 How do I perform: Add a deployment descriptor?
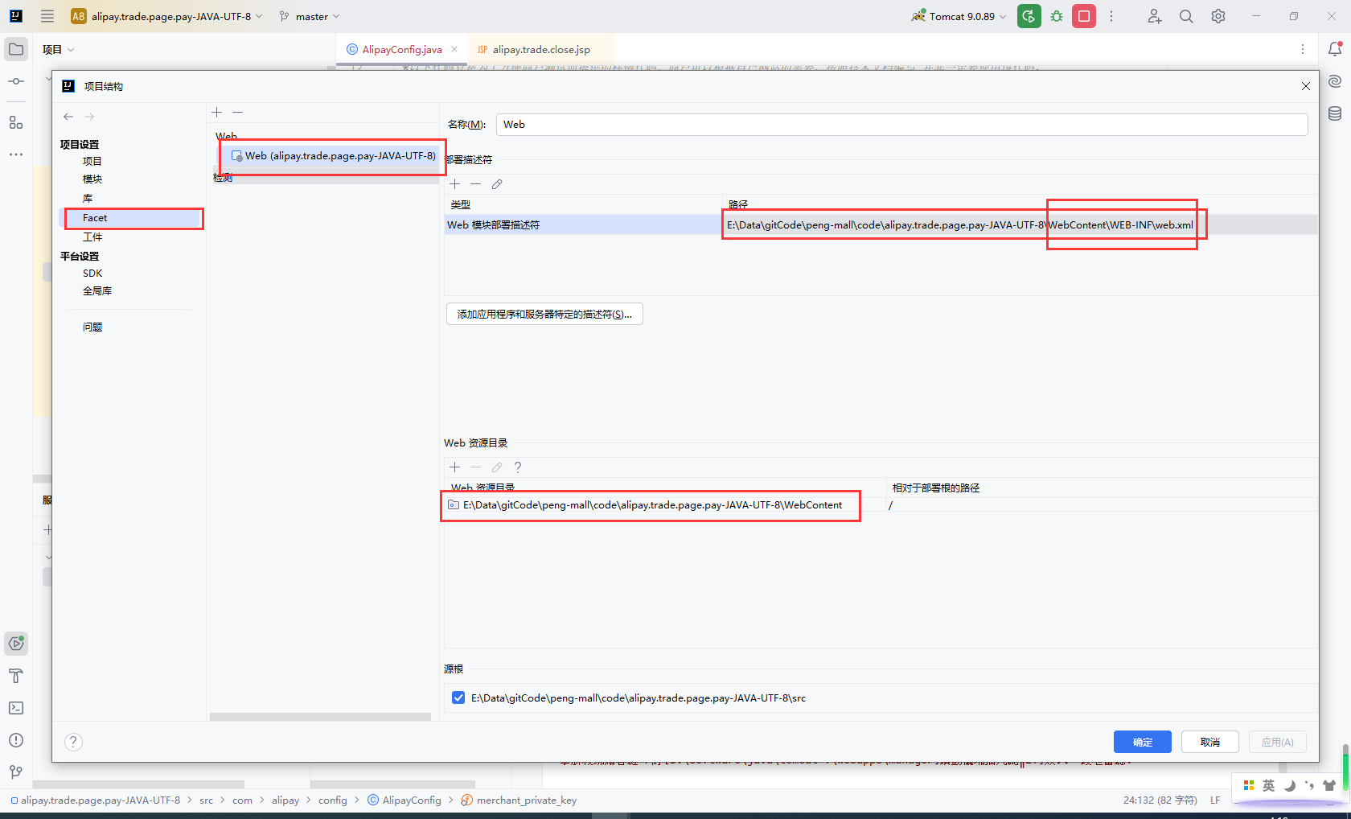(455, 184)
